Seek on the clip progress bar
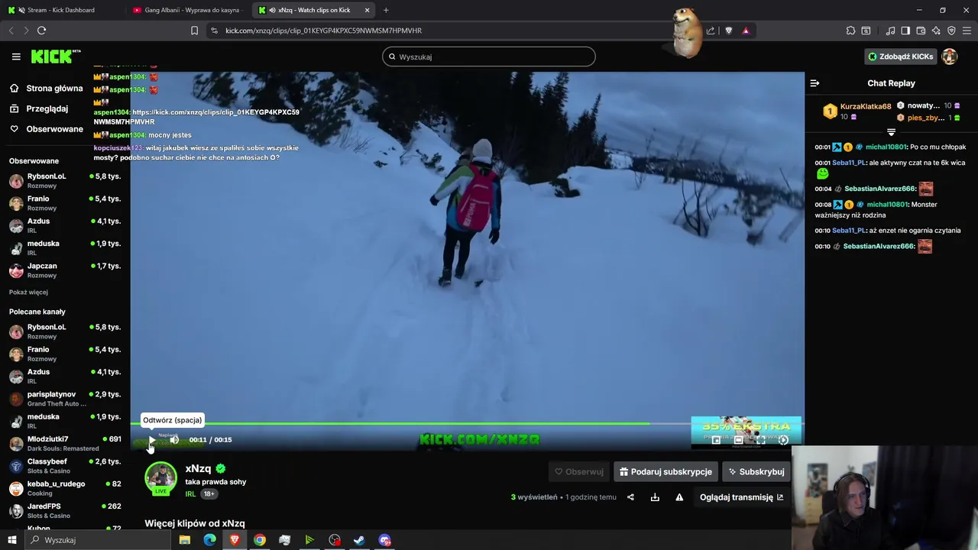Viewport: 978px width, 550px height. [x=467, y=423]
